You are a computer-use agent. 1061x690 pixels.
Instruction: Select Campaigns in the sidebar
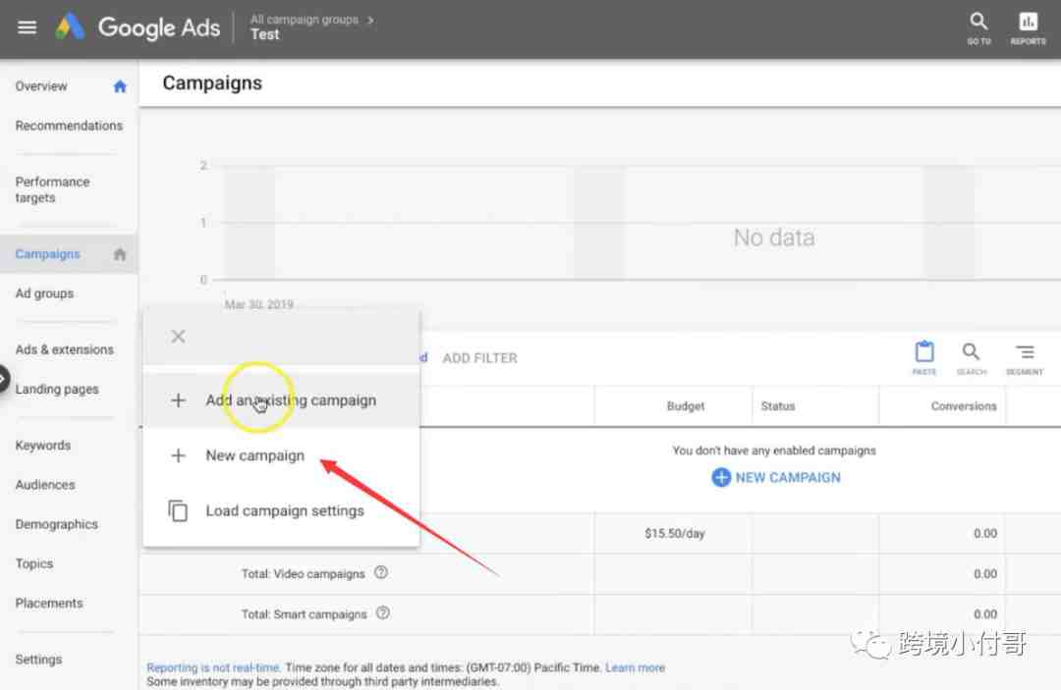[48, 254]
